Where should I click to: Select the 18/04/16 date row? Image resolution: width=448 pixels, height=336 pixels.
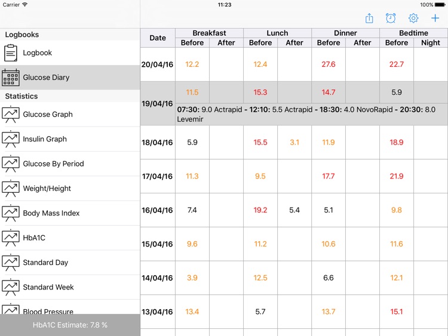coord(294,142)
